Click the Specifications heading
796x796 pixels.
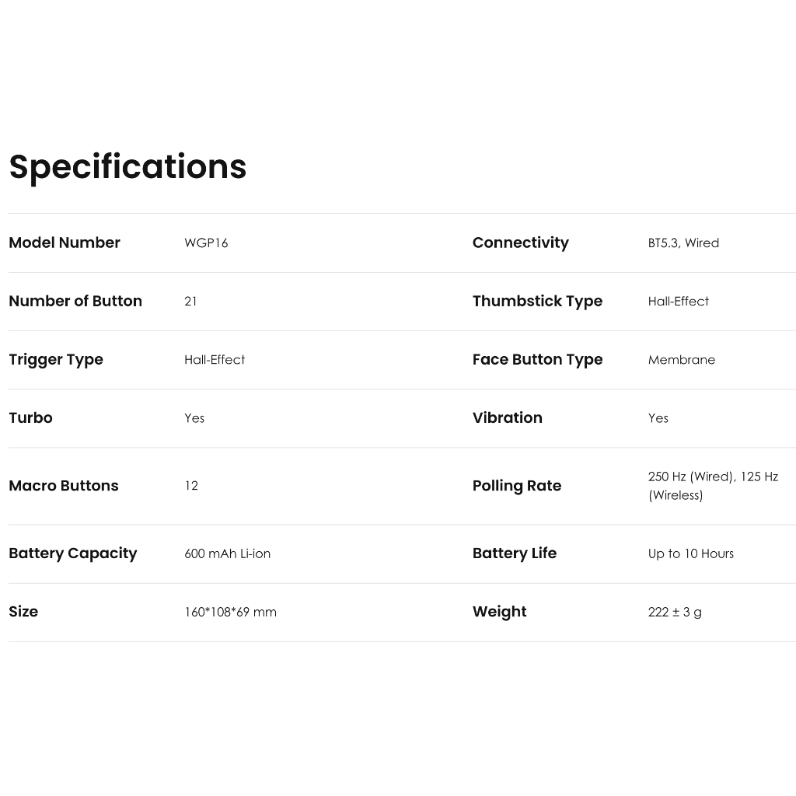point(127,166)
